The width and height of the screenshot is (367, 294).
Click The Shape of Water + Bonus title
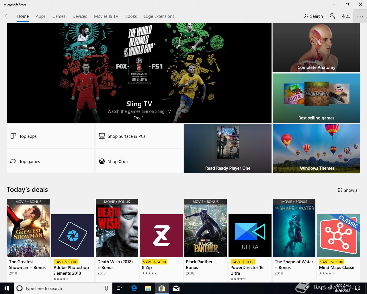tap(294, 265)
